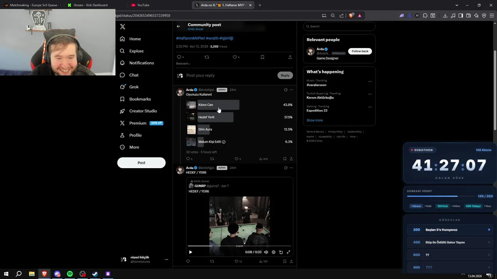497x279 pixels.
Task: Share the main community post
Action: 290,57
